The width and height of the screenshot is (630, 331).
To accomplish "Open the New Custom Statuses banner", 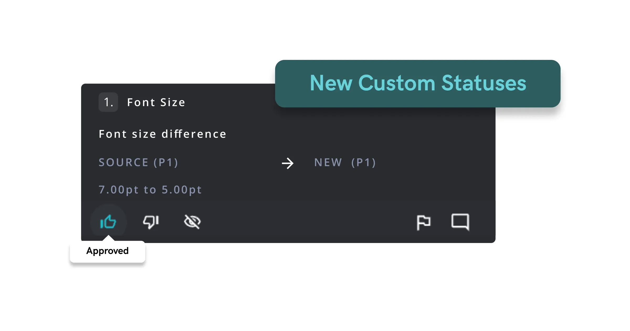I will (418, 83).
